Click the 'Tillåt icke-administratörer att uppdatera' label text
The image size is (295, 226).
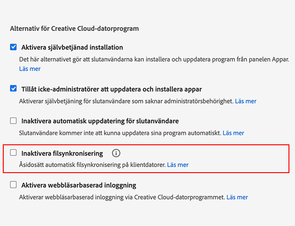111,89
